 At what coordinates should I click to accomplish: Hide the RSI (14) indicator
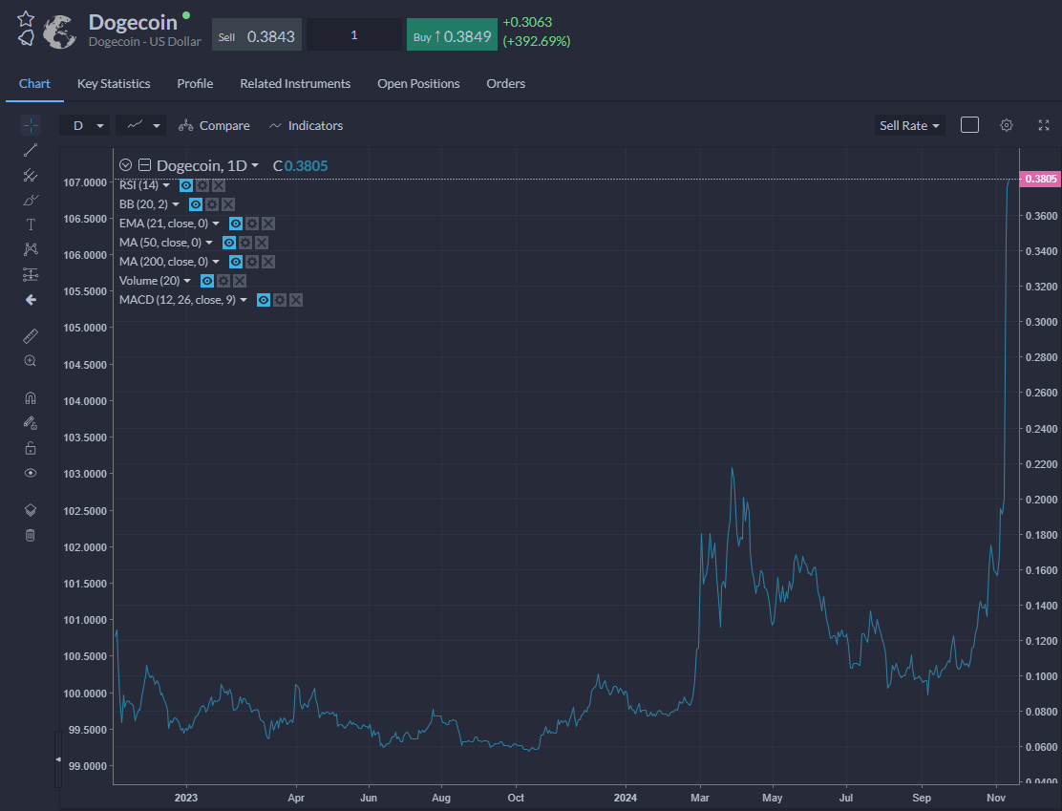[x=186, y=185]
